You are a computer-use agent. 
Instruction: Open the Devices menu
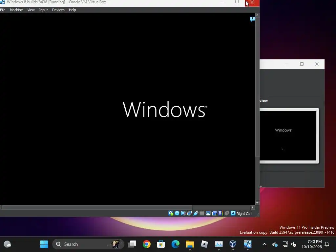point(58,10)
